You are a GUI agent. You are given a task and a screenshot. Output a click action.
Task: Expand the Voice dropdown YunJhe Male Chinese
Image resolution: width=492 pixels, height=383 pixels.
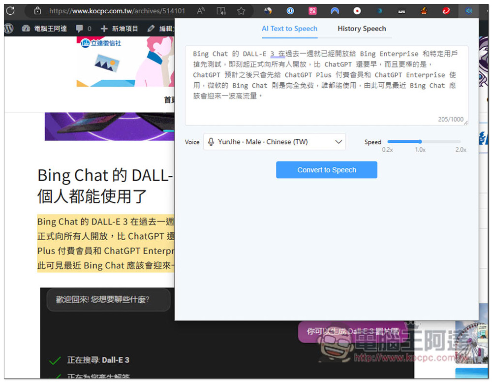point(274,142)
